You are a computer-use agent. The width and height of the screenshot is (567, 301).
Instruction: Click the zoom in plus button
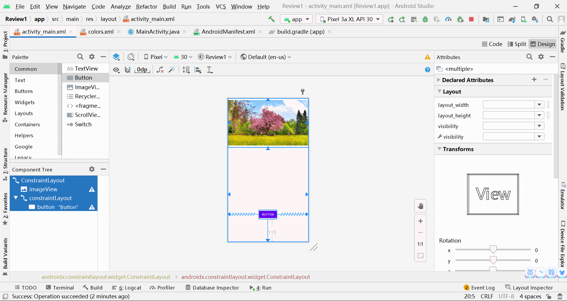pyautogui.click(x=421, y=221)
